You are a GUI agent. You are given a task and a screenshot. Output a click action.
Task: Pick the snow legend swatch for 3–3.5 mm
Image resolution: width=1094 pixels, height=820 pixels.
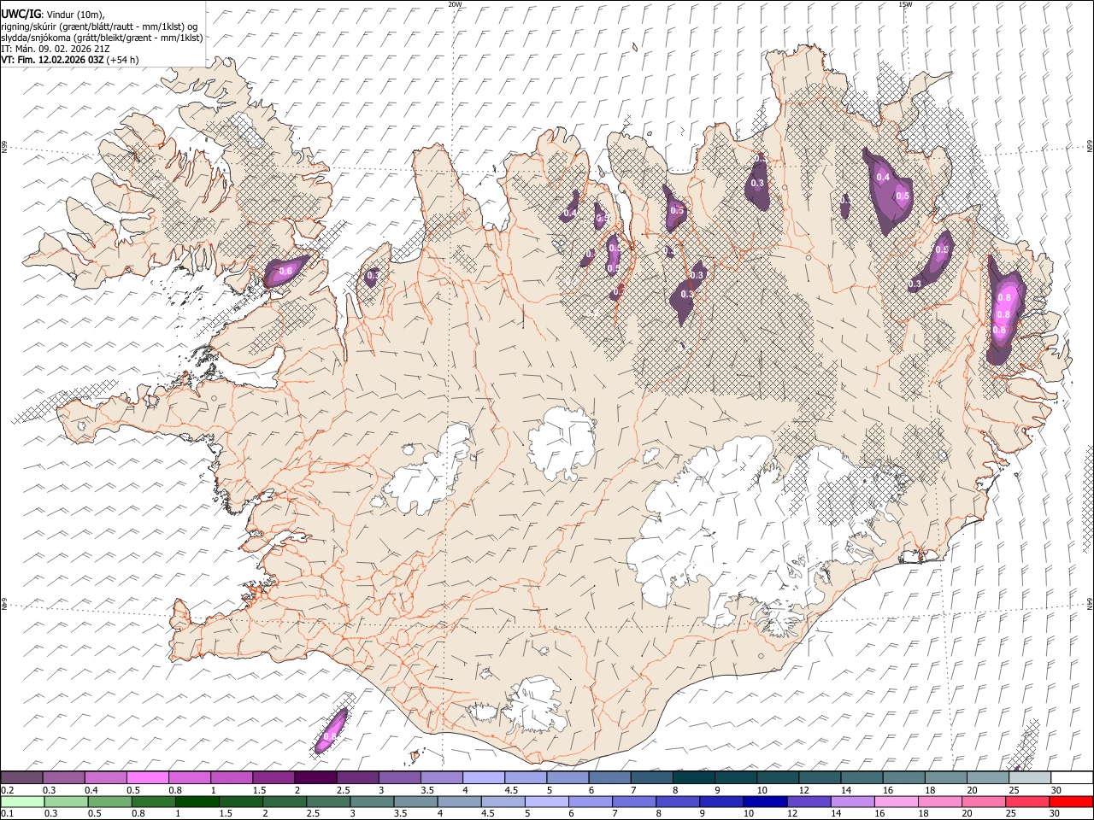(399, 777)
